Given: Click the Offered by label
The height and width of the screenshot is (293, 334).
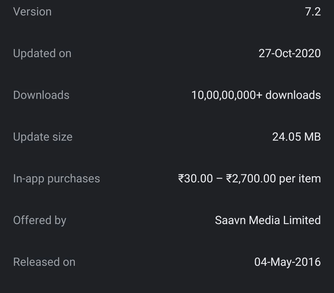Looking at the screenshot, I should 40,220.
